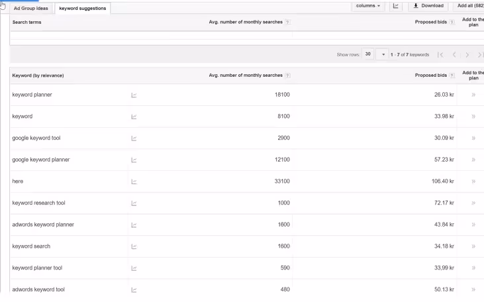
Task: Add keyword search to the plan
Action: (473, 246)
